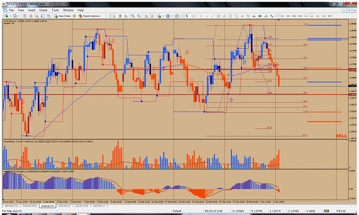Set timeframe to H4
Image resolution: width=359 pixels, height=215 pixels.
311,16
